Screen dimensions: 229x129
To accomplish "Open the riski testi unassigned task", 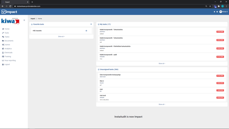I will 162,98.
